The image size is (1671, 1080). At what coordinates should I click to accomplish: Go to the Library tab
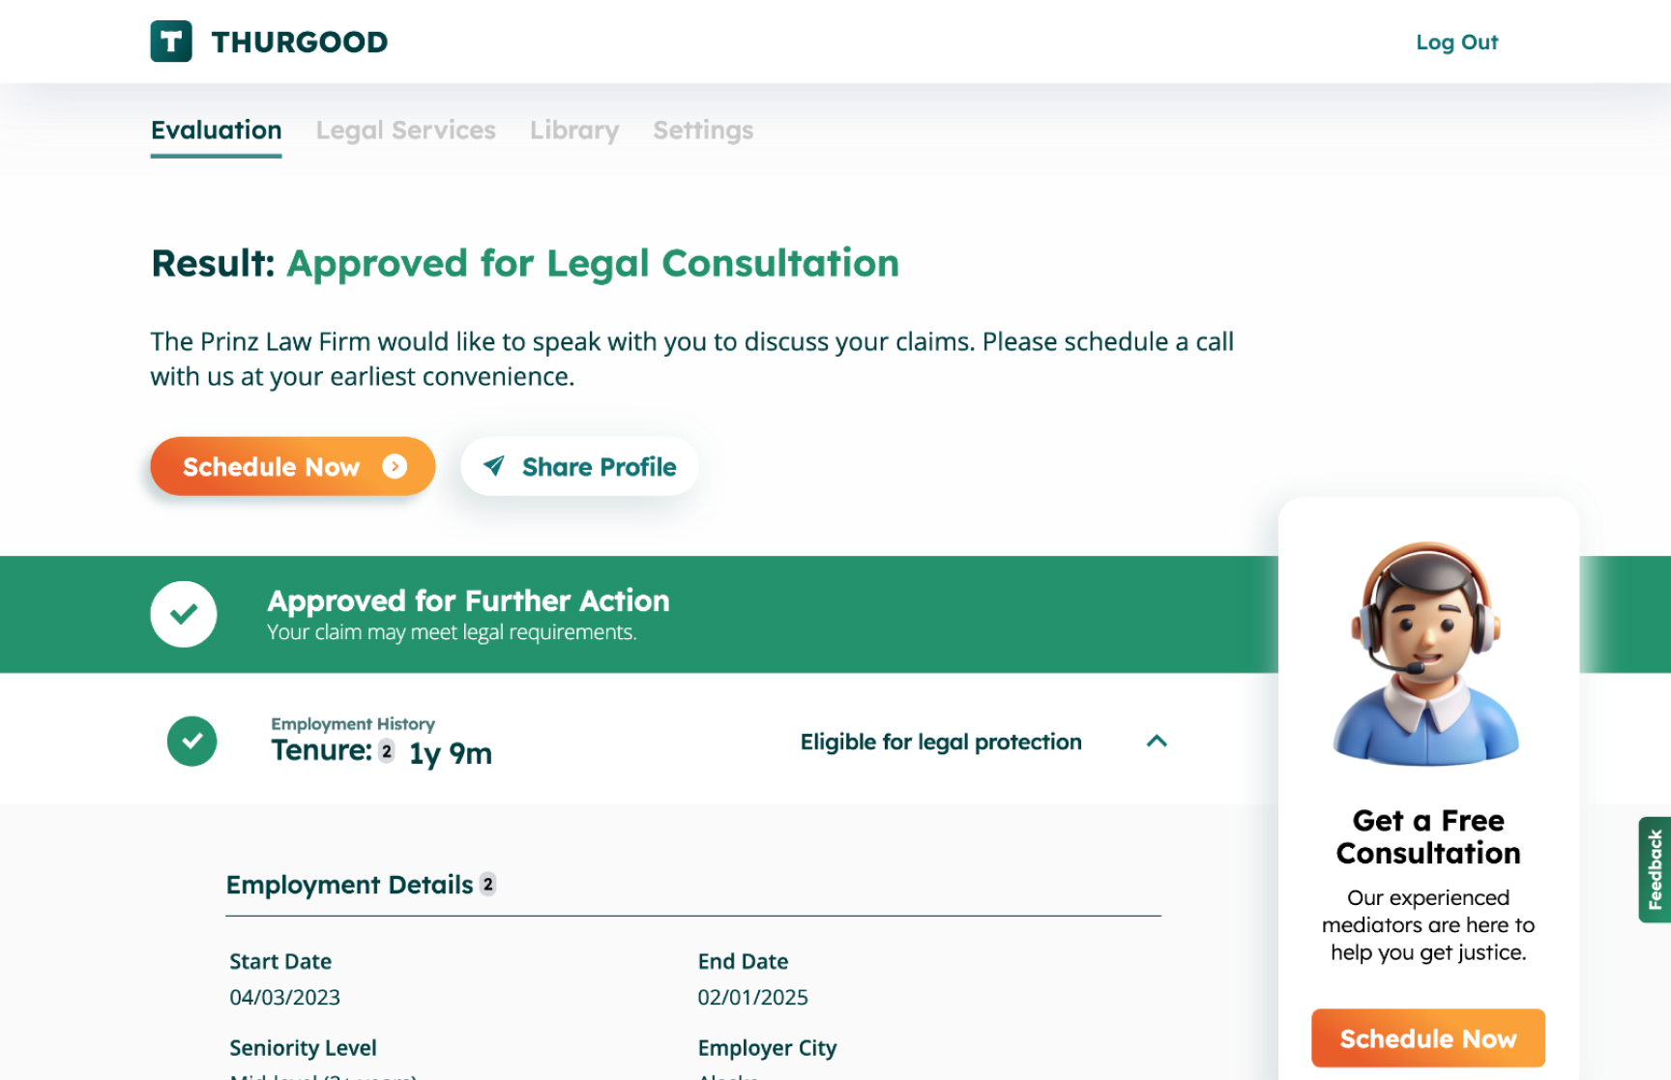point(574,131)
